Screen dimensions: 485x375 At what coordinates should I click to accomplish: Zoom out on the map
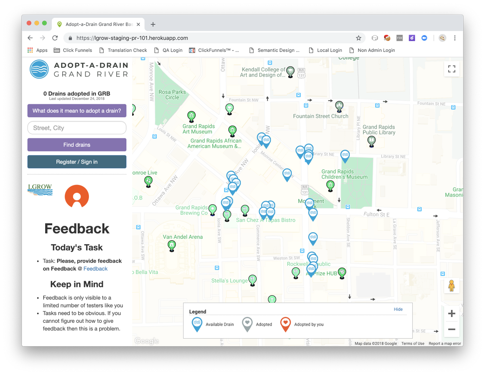(451, 329)
